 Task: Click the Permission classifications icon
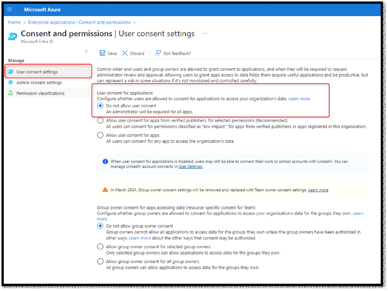11,93
